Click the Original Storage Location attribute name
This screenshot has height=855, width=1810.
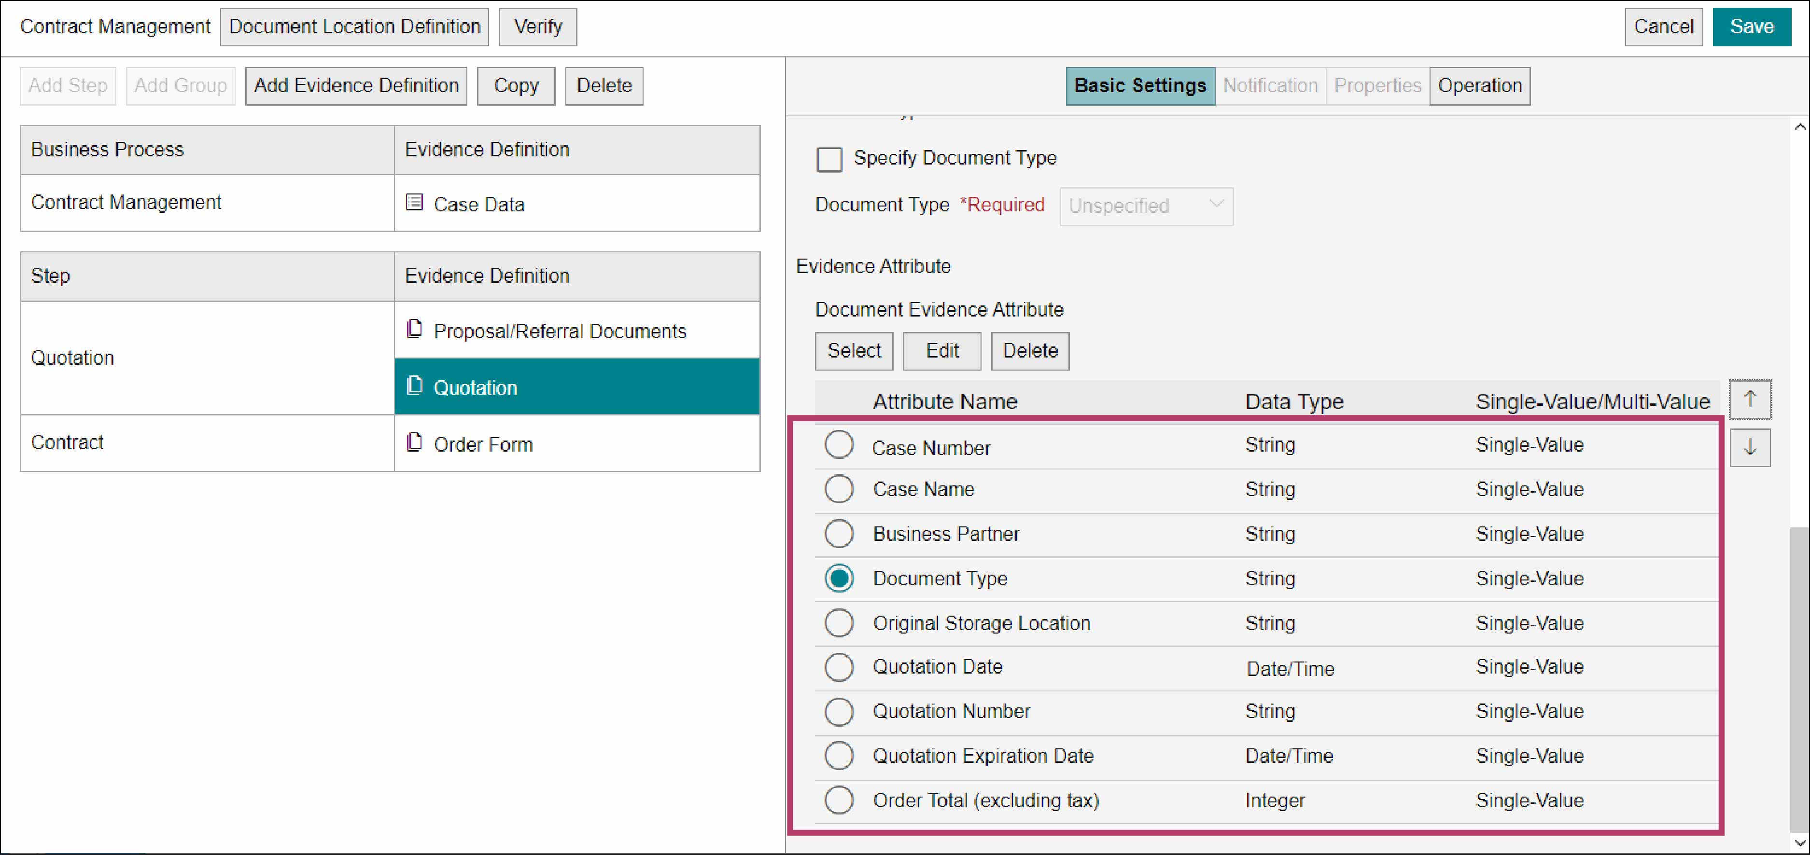[982, 623]
